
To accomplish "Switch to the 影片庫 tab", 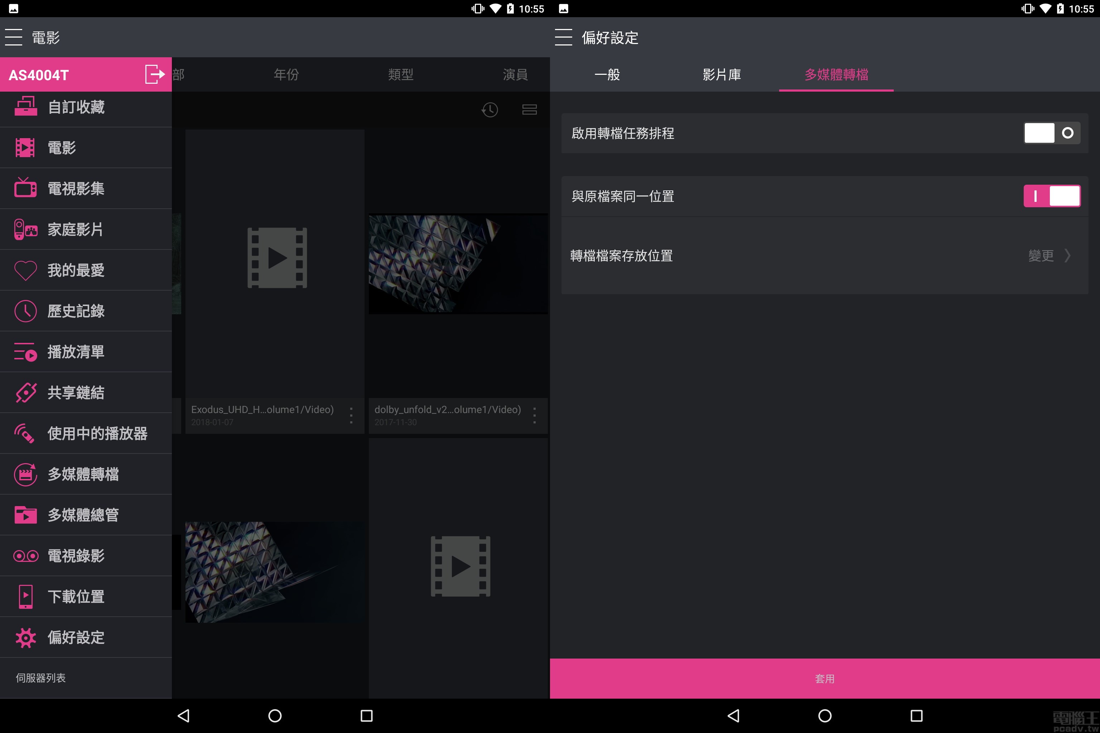I will coord(722,74).
